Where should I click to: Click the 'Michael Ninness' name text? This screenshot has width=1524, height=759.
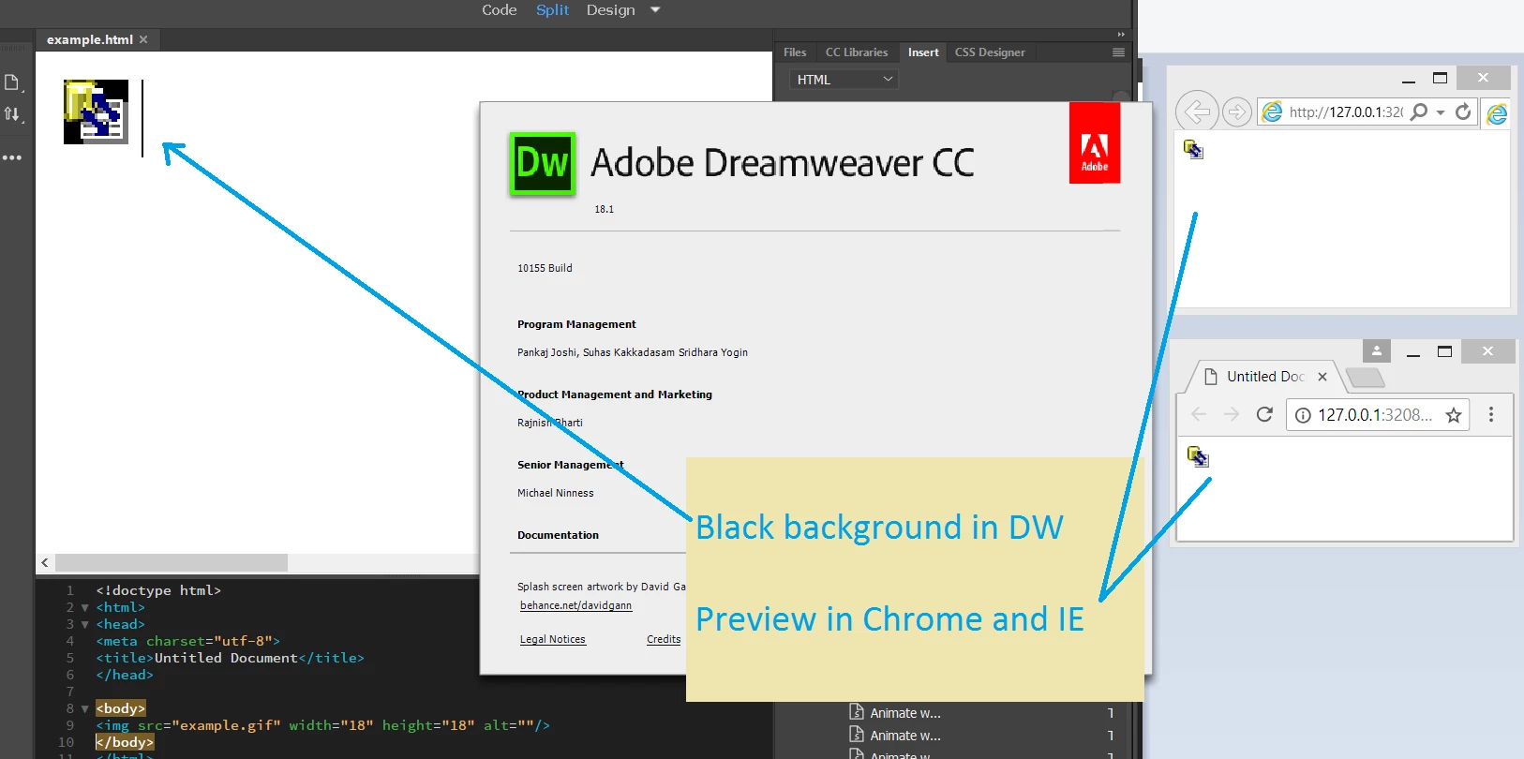555,493
